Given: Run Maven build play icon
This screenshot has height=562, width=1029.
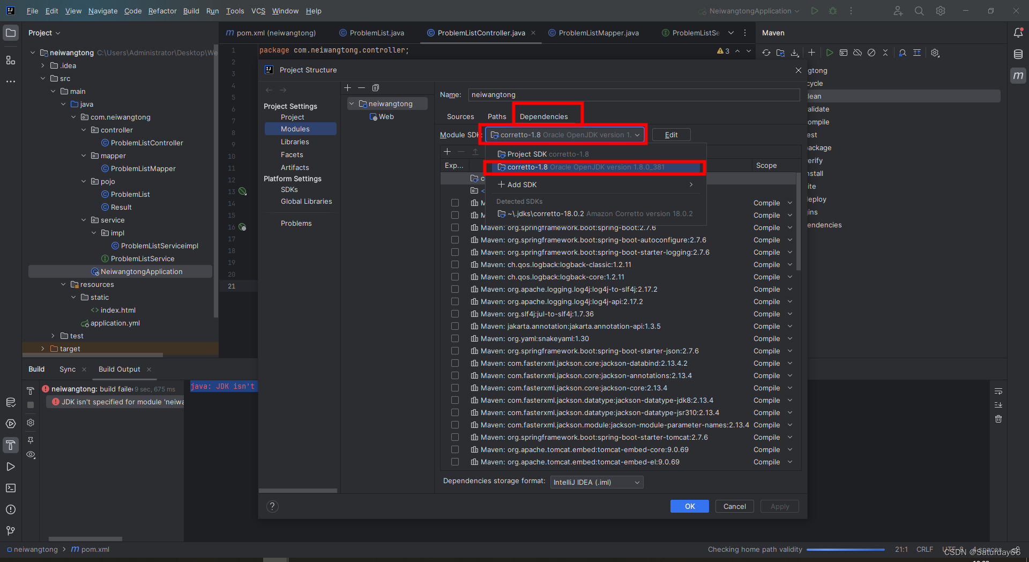Looking at the screenshot, I should [x=830, y=53].
